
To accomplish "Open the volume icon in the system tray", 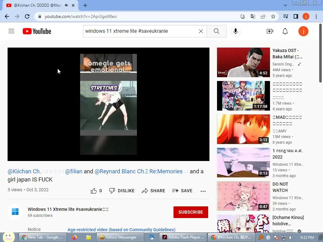I will tap(291, 238).
